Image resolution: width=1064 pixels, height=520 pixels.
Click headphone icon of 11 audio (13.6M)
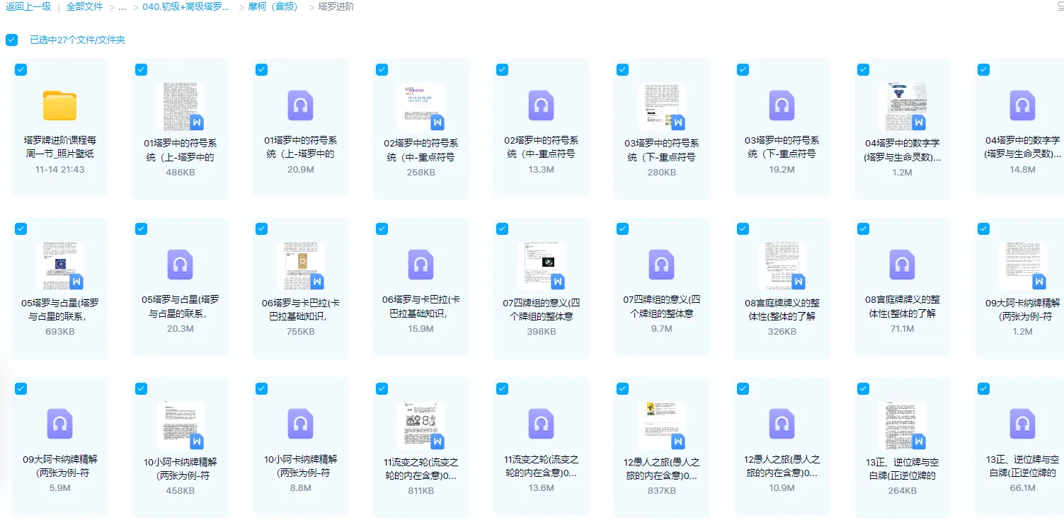pyautogui.click(x=542, y=424)
